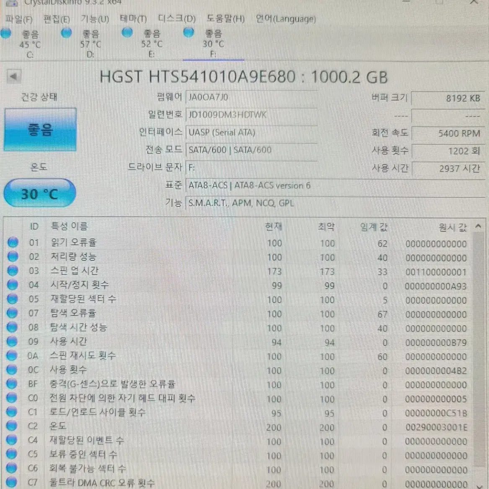Click the status icon for row C4
This screenshot has height=489, width=489.
point(12,440)
